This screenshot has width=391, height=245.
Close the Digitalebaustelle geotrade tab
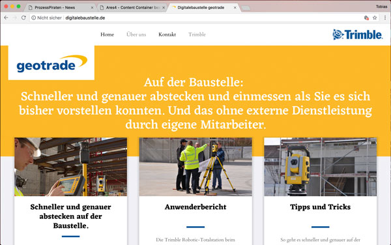click(235, 8)
